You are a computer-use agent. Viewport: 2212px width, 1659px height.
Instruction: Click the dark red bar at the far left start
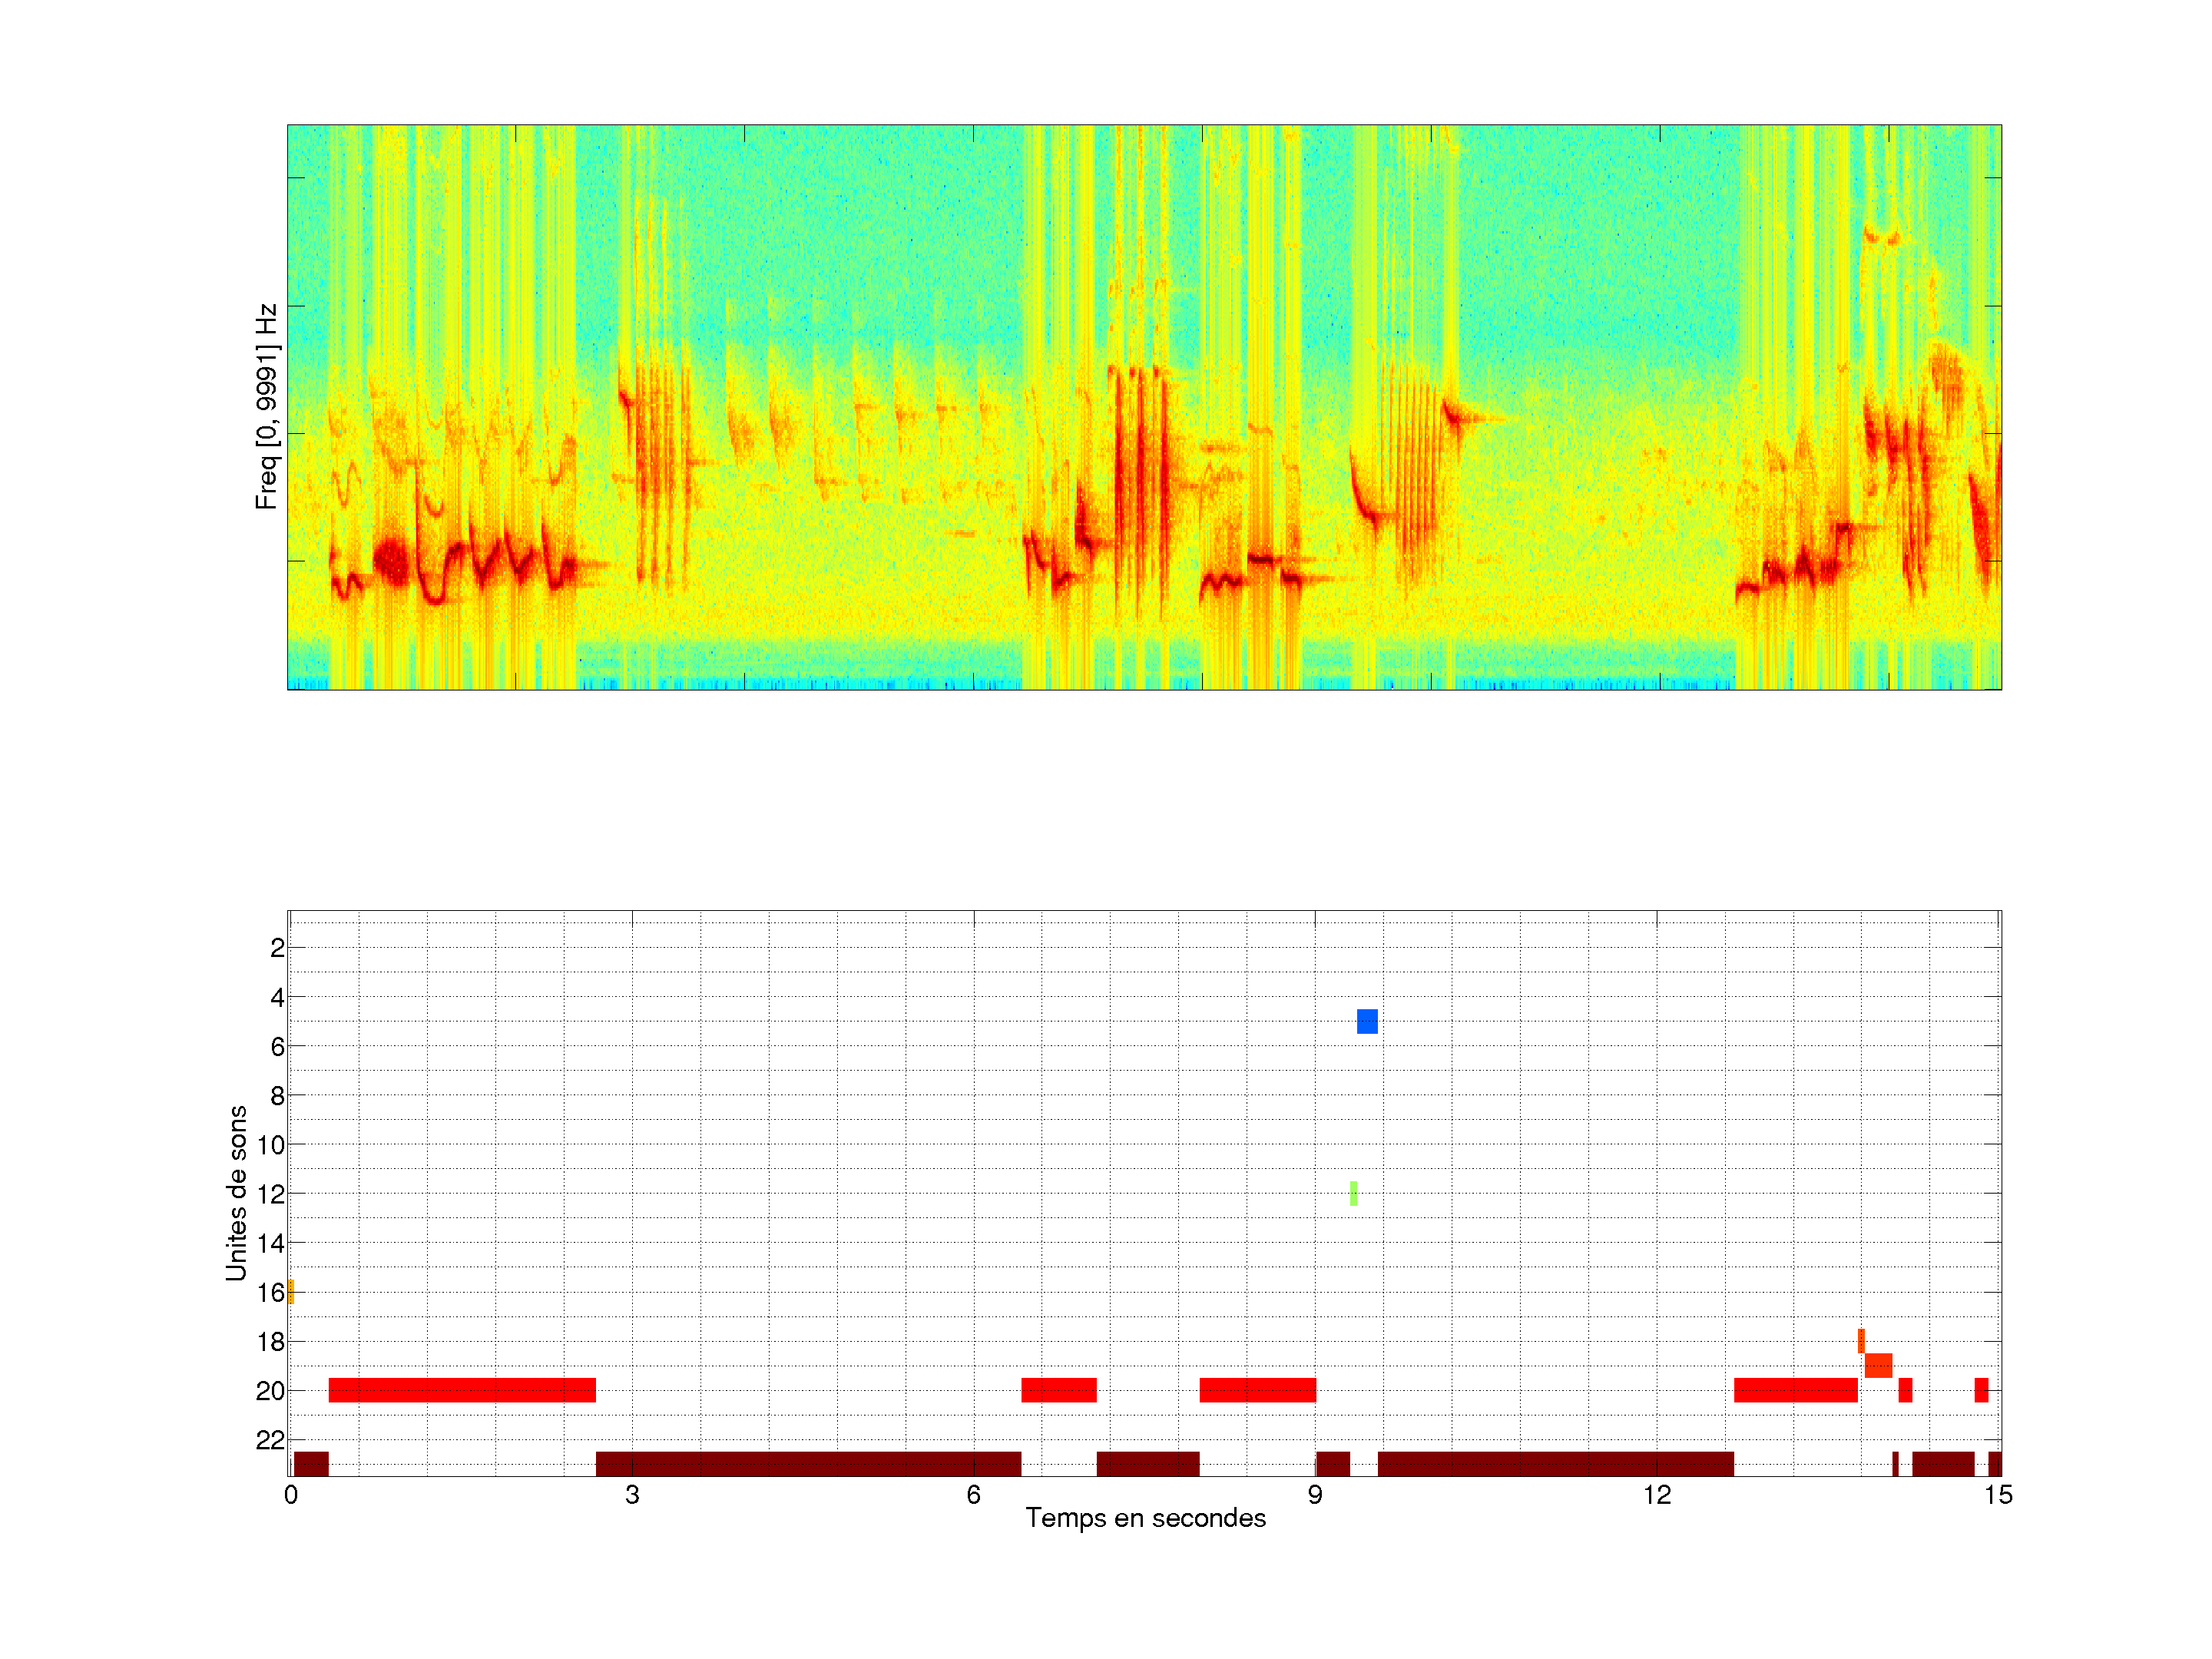311,1463
